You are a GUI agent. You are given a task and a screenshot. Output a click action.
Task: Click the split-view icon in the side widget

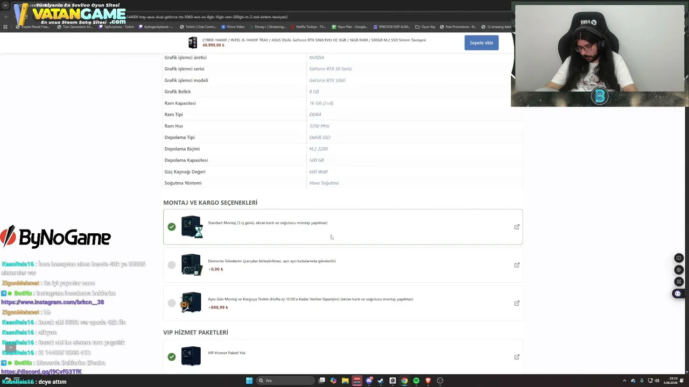(x=679, y=258)
